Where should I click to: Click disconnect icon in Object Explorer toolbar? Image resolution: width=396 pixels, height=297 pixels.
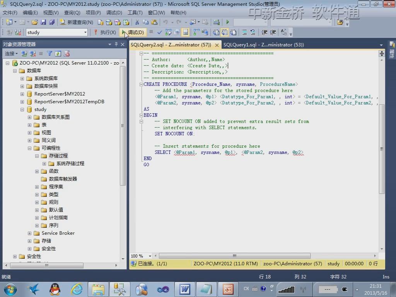point(32,53)
